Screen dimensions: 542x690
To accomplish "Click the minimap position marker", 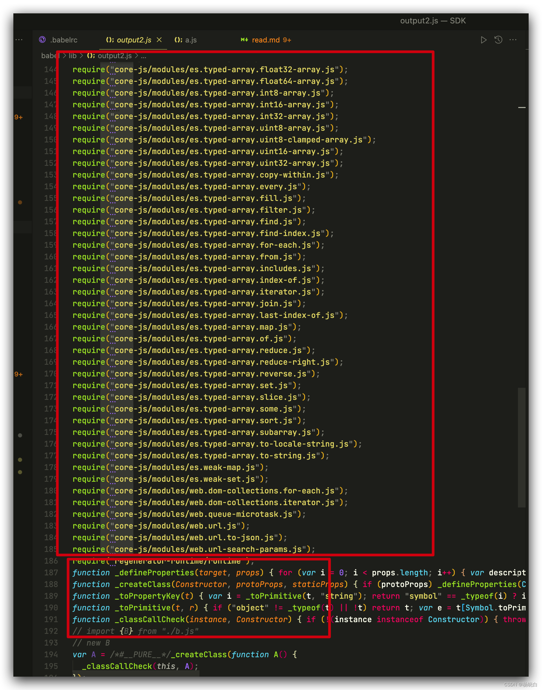I will coord(522,108).
